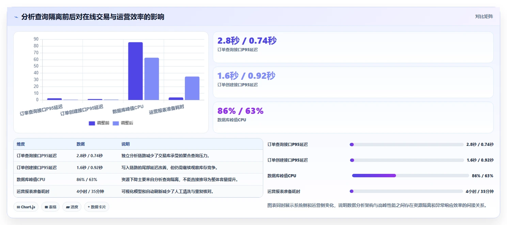Click description starting 写入链路的尾部延迟改善

pos(170,168)
